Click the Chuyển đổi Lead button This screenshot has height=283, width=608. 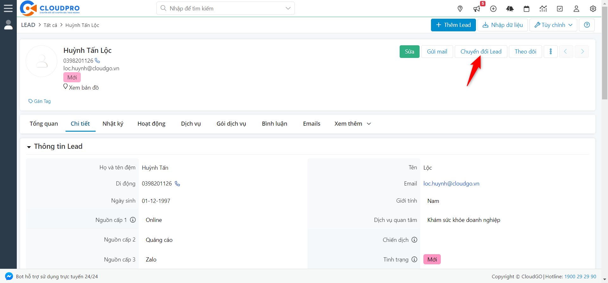pyautogui.click(x=481, y=52)
